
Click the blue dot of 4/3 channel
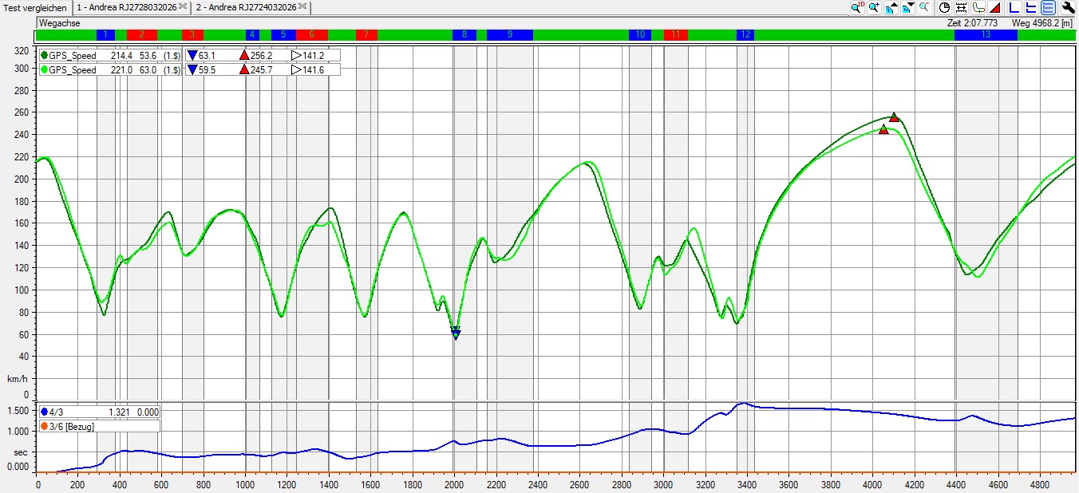pos(44,412)
